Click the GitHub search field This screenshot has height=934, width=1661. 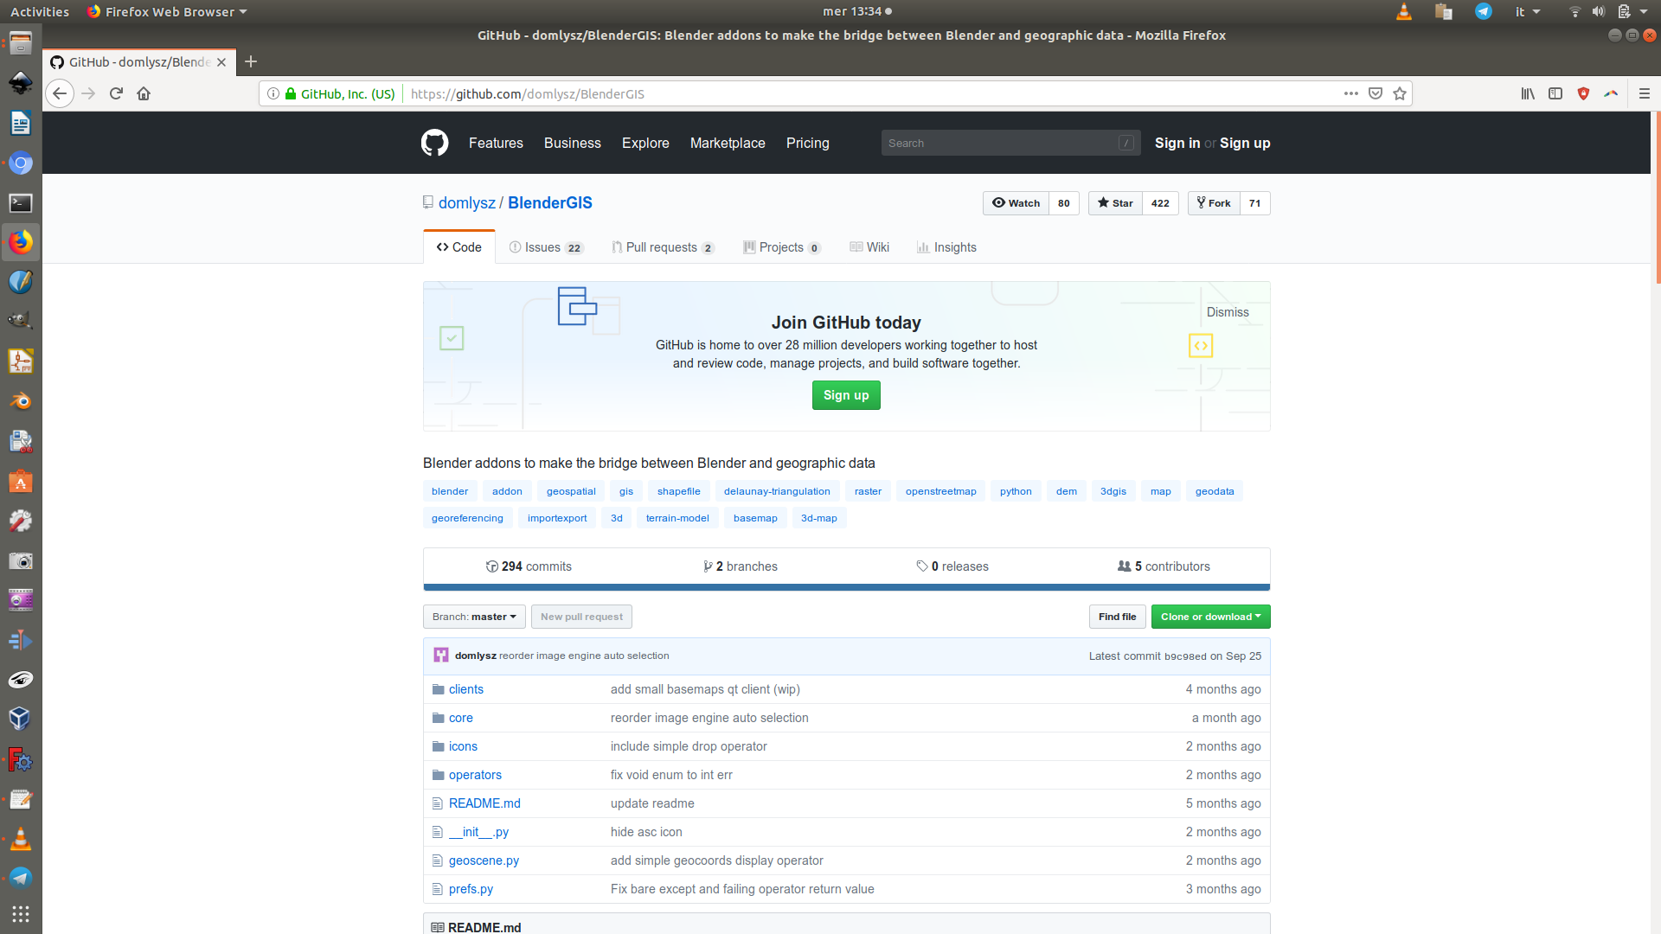tap(1010, 143)
